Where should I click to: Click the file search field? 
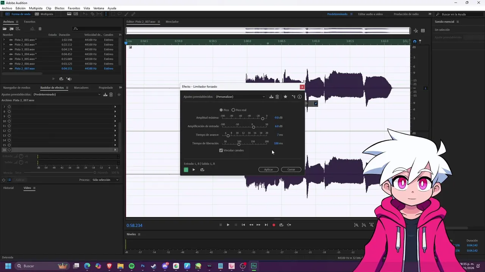[96, 29]
